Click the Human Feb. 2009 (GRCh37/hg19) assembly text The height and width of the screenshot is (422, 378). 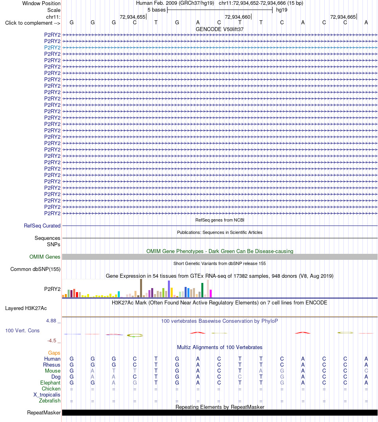[x=175, y=3]
